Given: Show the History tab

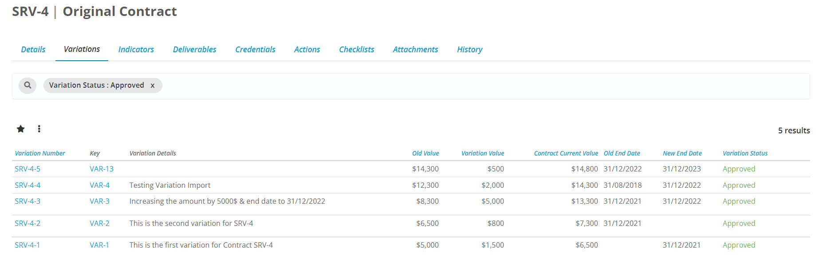Looking at the screenshot, I should point(469,50).
